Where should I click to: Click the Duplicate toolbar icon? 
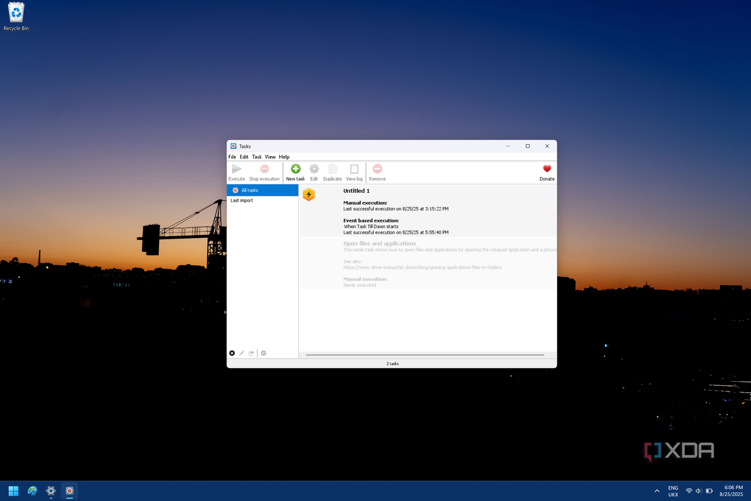[x=332, y=169]
